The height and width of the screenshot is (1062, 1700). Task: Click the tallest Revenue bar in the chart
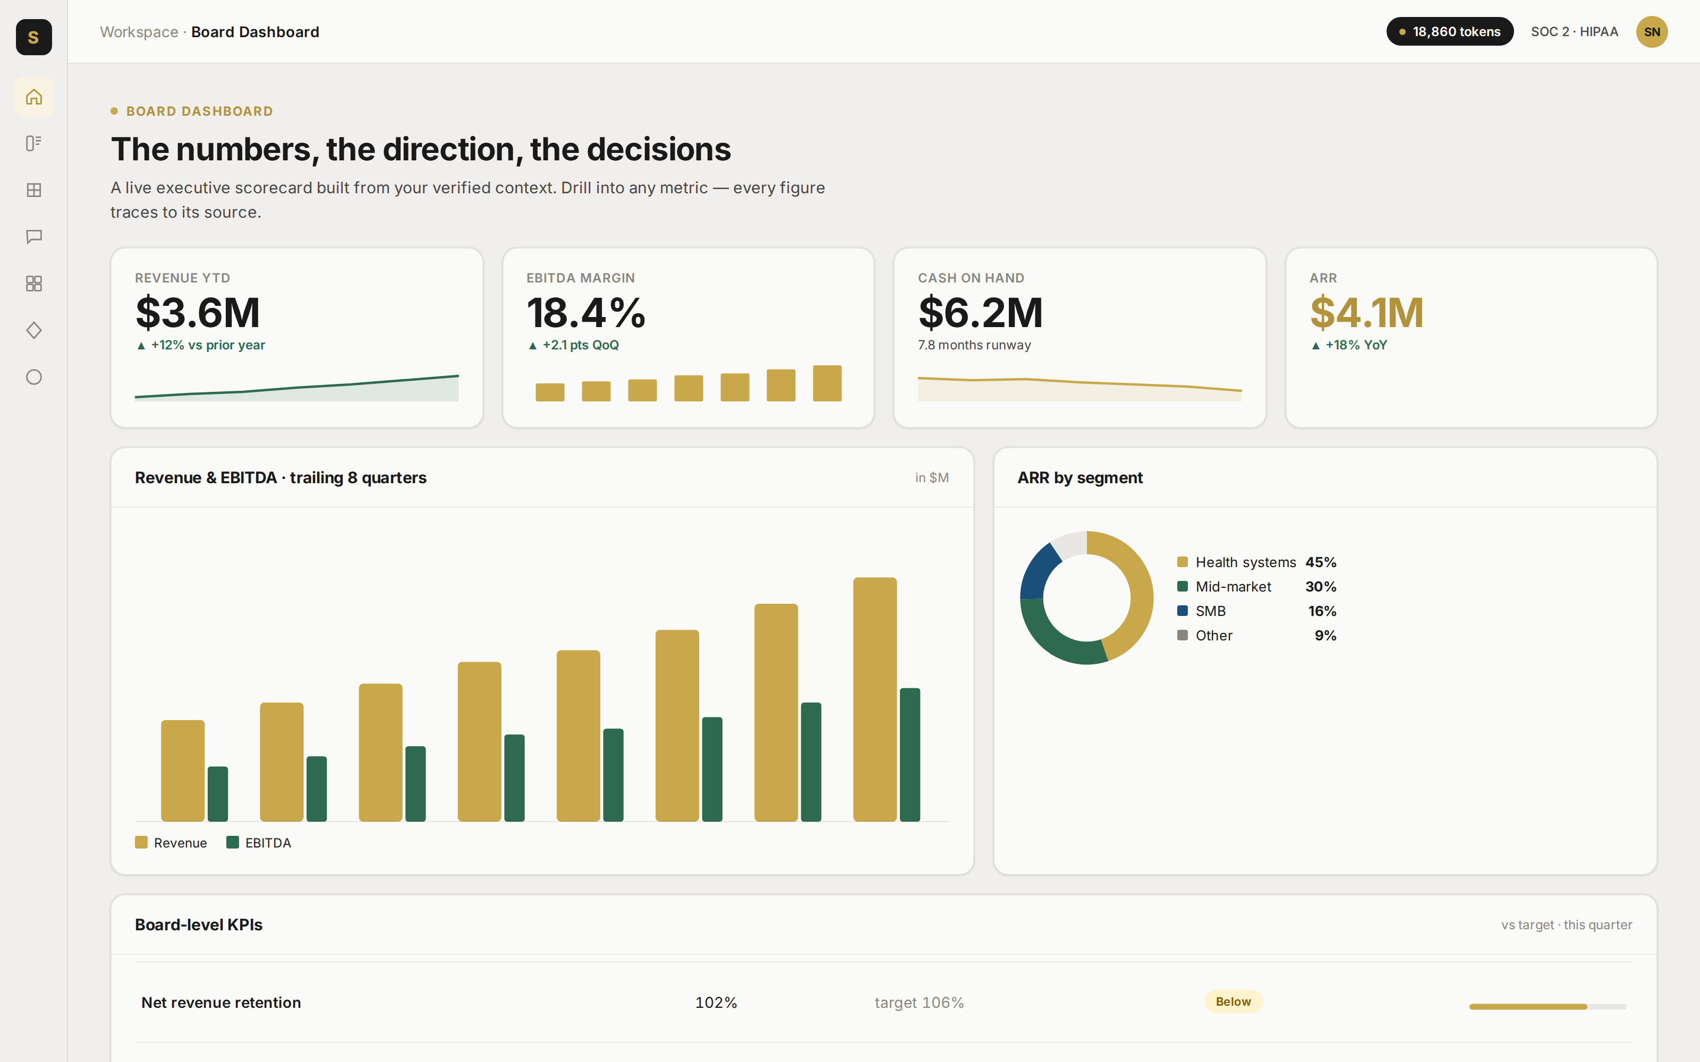pos(874,699)
